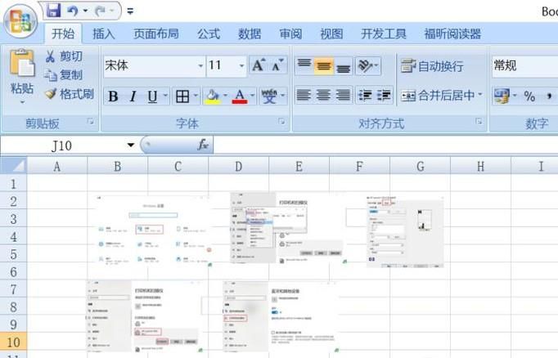Screen dimensions: 558x358
Task: Increase cell indent
Action: (x=384, y=96)
